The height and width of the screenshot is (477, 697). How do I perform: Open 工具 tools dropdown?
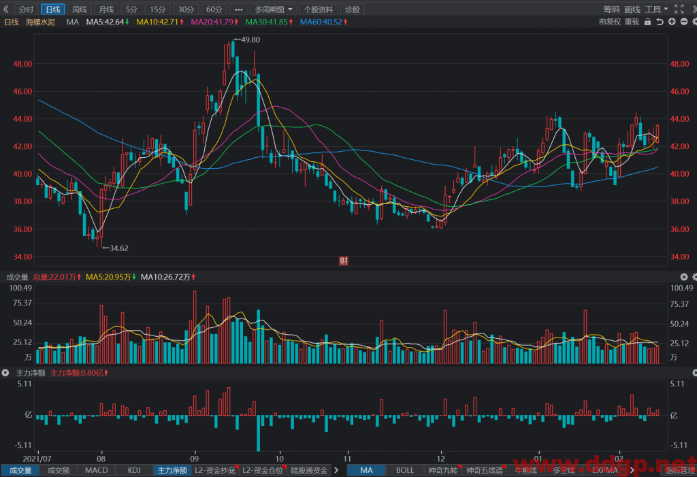(656, 10)
